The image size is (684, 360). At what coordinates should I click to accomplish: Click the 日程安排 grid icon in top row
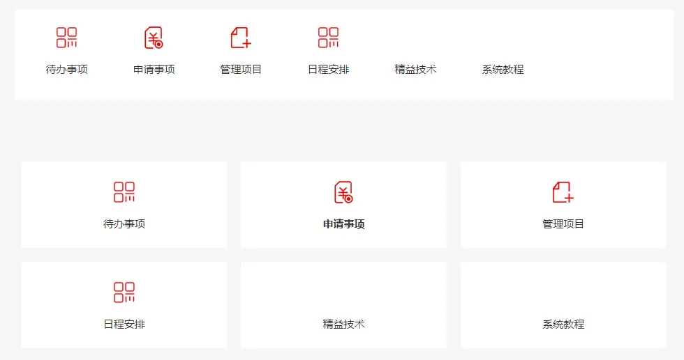[328, 38]
